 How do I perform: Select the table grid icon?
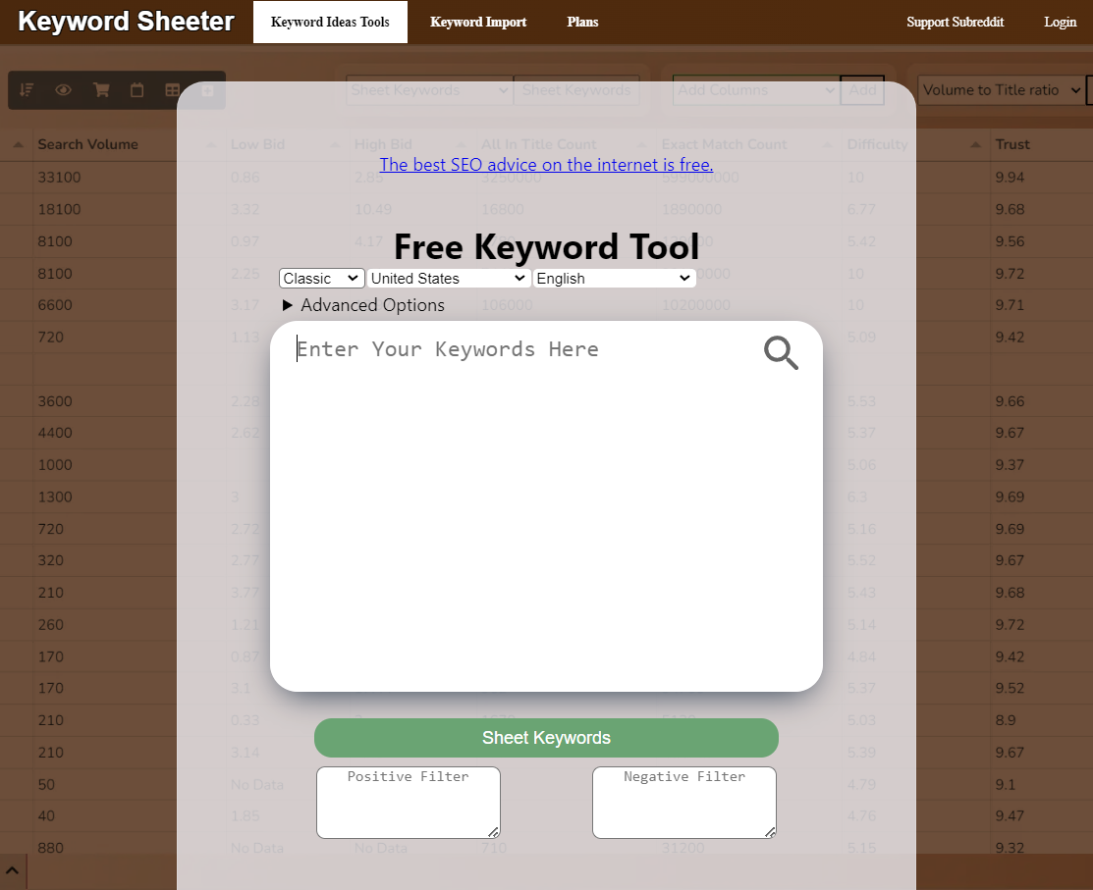coord(172,90)
